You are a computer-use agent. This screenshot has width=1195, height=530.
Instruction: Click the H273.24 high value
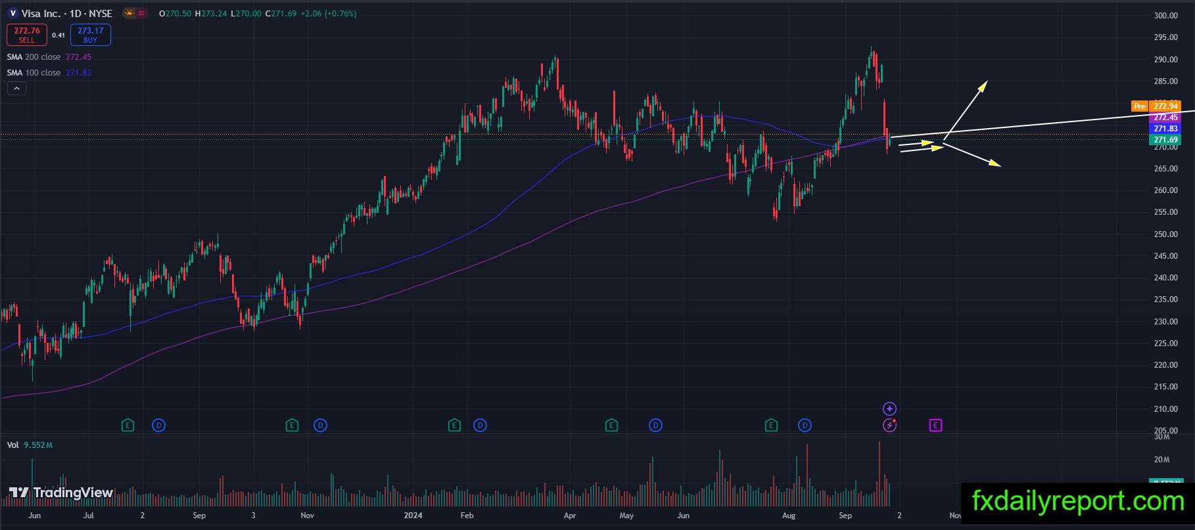[210, 13]
